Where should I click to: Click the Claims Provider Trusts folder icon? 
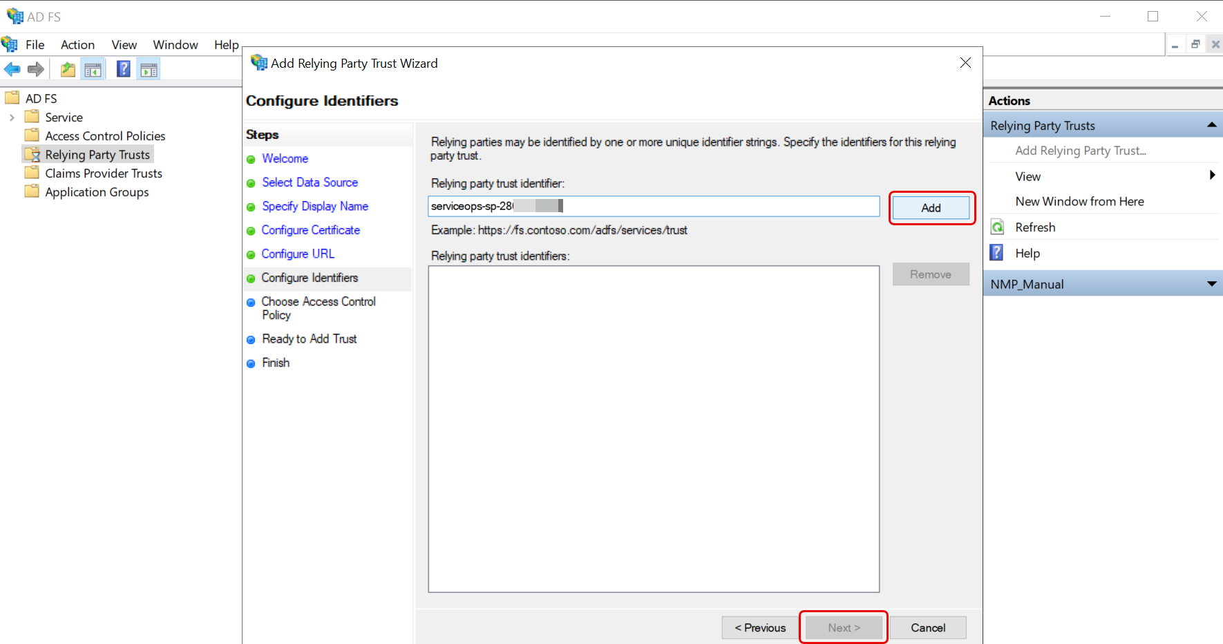(x=32, y=173)
